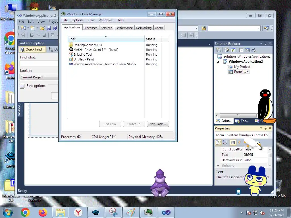Viewport: 291px width, 218px height.
Task: Click Properties icon in Solution Explorer toolbar
Action: click(219, 50)
